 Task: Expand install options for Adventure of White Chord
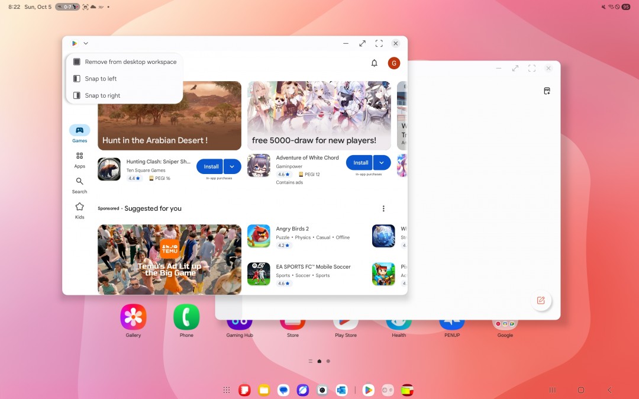click(x=382, y=162)
